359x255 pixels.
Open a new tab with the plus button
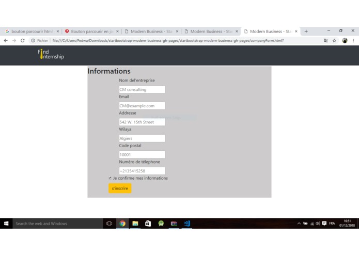coord(306,31)
